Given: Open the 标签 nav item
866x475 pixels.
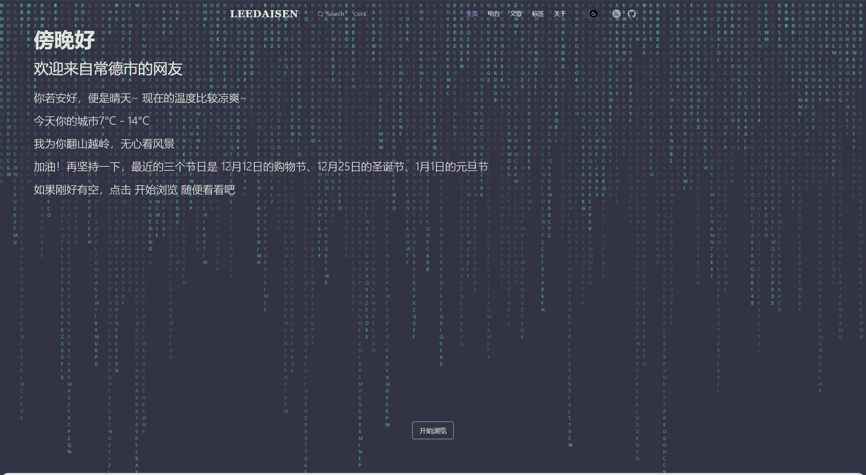Looking at the screenshot, I should (x=538, y=14).
